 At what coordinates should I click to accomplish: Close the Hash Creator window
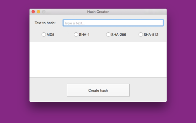(33, 12)
